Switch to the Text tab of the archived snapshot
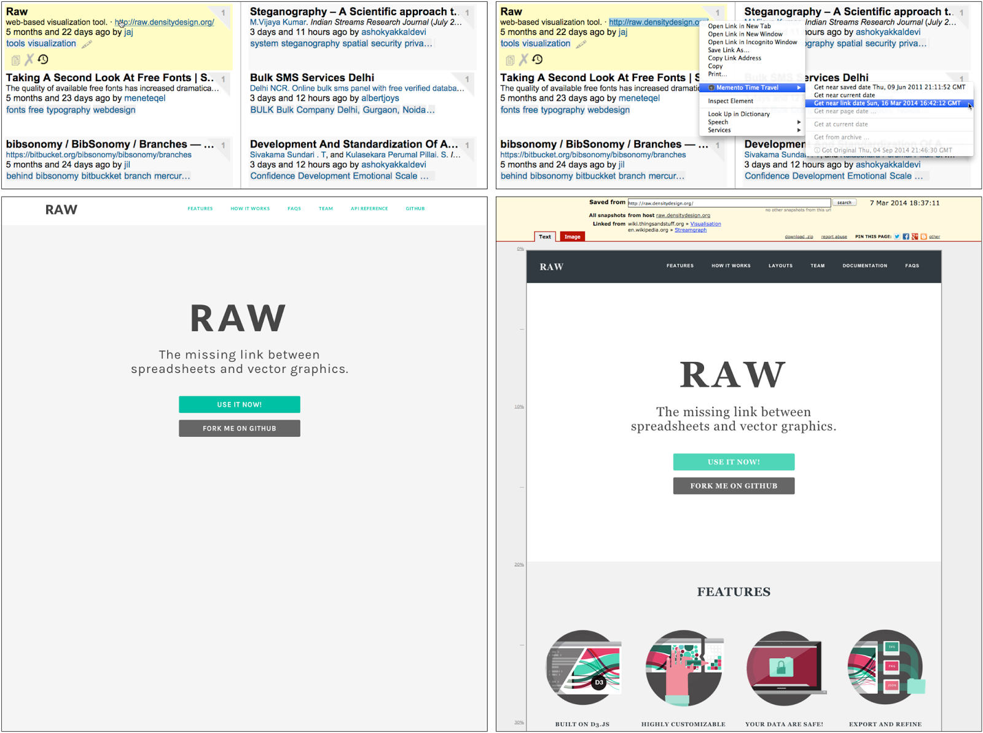The height and width of the screenshot is (733, 983). 545,237
